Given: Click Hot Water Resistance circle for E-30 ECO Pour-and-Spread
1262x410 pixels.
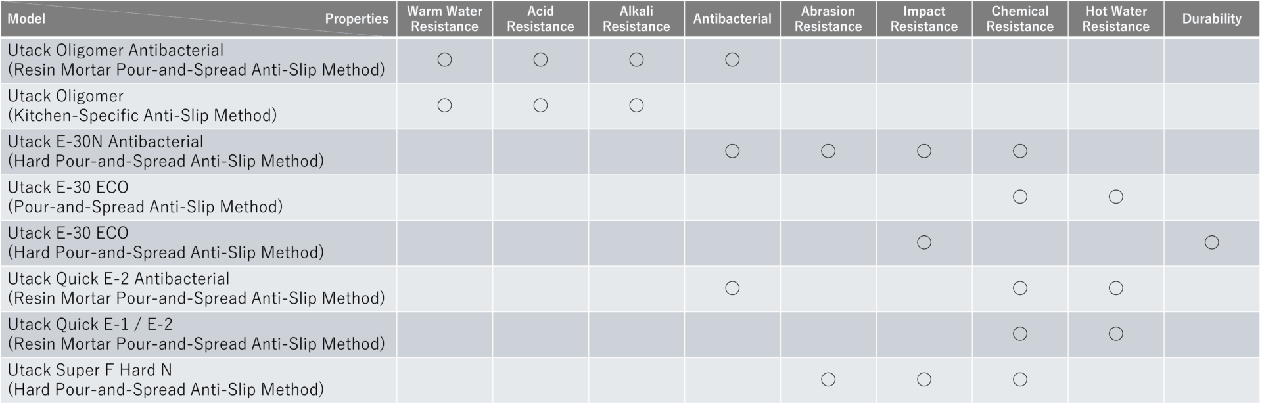Looking at the screenshot, I should [x=1116, y=196].
